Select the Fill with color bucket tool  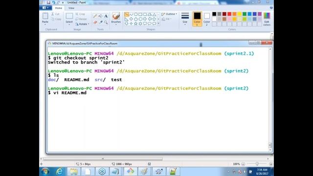(101, 16)
